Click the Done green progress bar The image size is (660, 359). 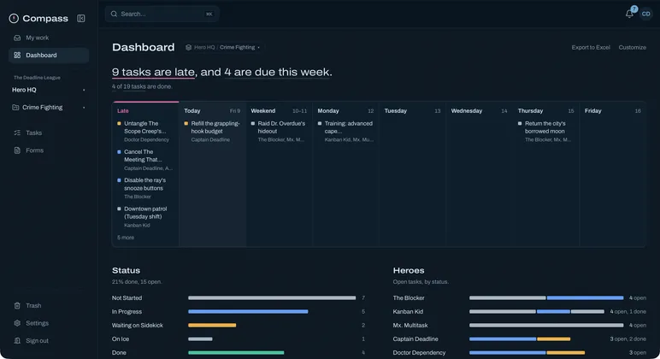point(236,353)
